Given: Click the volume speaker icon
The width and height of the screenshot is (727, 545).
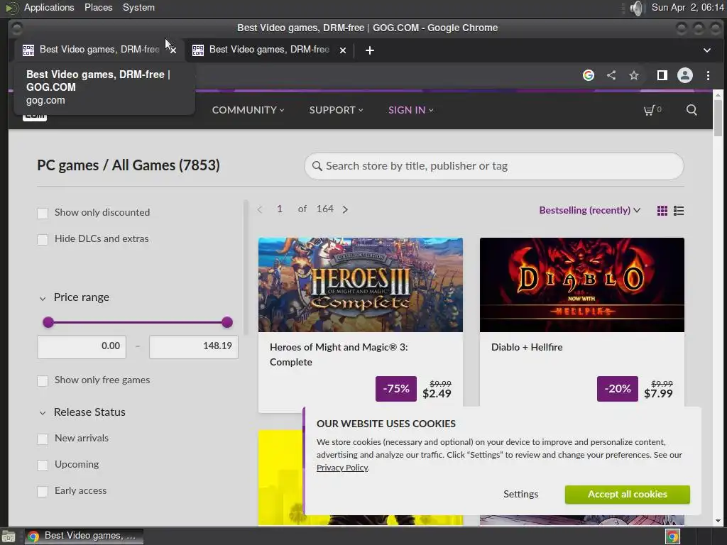Looking at the screenshot, I should tap(638, 8).
